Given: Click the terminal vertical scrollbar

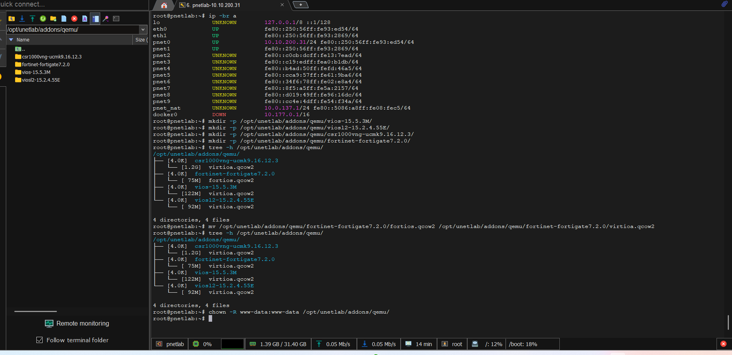Looking at the screenshot, I should coord(728,322).
